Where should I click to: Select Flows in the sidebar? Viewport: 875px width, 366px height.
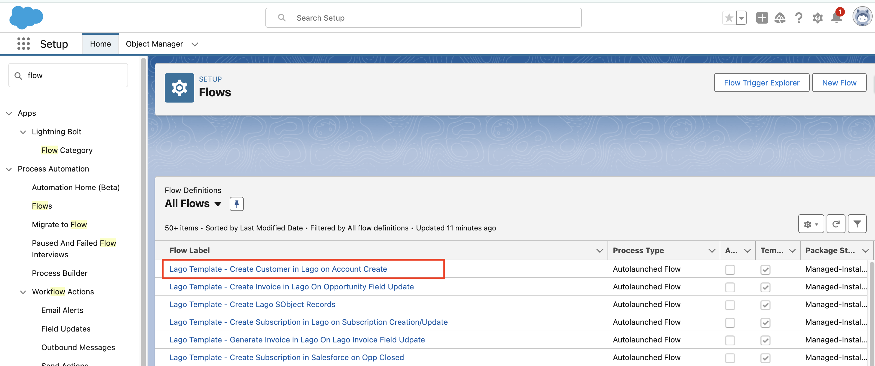click(42, 206)
